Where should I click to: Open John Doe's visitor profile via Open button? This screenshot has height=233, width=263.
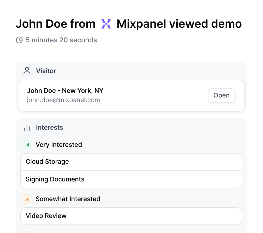tap(222, 95)
